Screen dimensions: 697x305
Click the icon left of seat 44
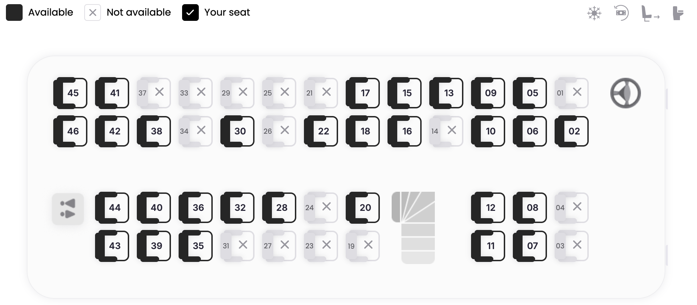(x=68, y=209)
